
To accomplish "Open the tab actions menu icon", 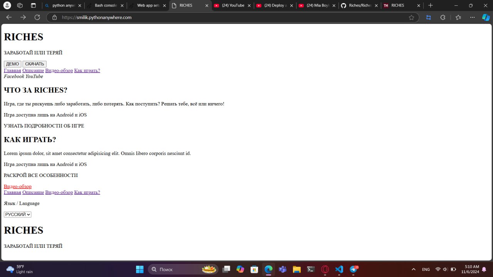I will pyautogui.click(x=33, y=5).
